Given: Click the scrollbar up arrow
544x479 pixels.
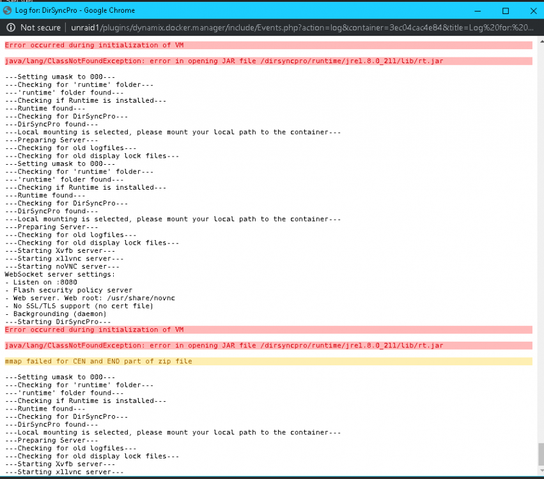Looking at the screenshot, I should click(541, 42).
